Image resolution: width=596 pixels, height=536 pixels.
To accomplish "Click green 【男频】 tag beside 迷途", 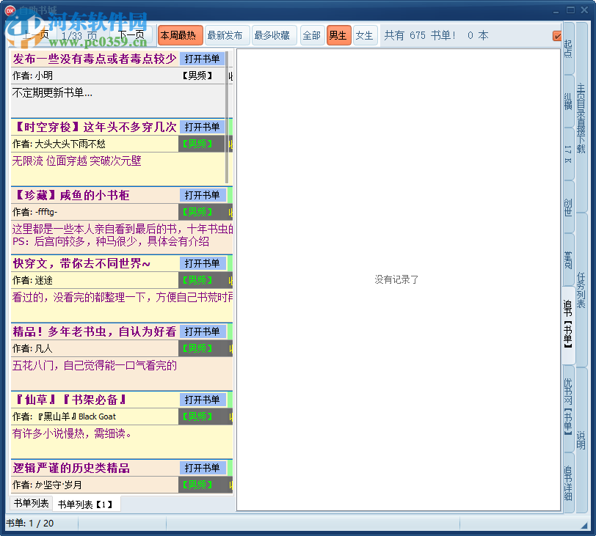I will (197, 280).
